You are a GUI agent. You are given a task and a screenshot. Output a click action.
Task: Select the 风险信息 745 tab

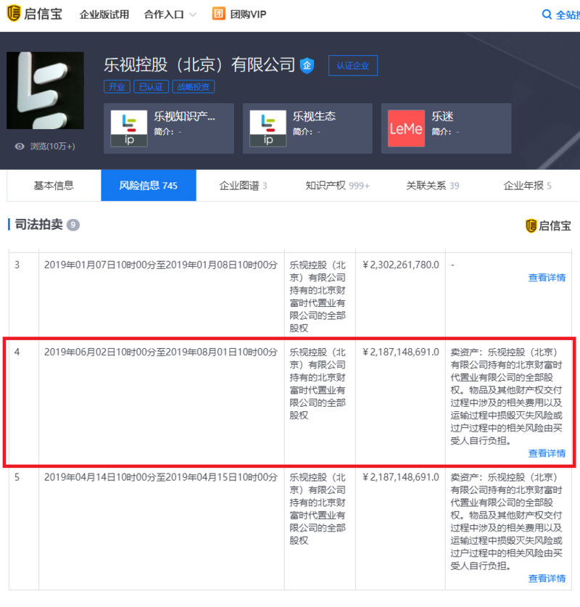[x=148, y=186]
